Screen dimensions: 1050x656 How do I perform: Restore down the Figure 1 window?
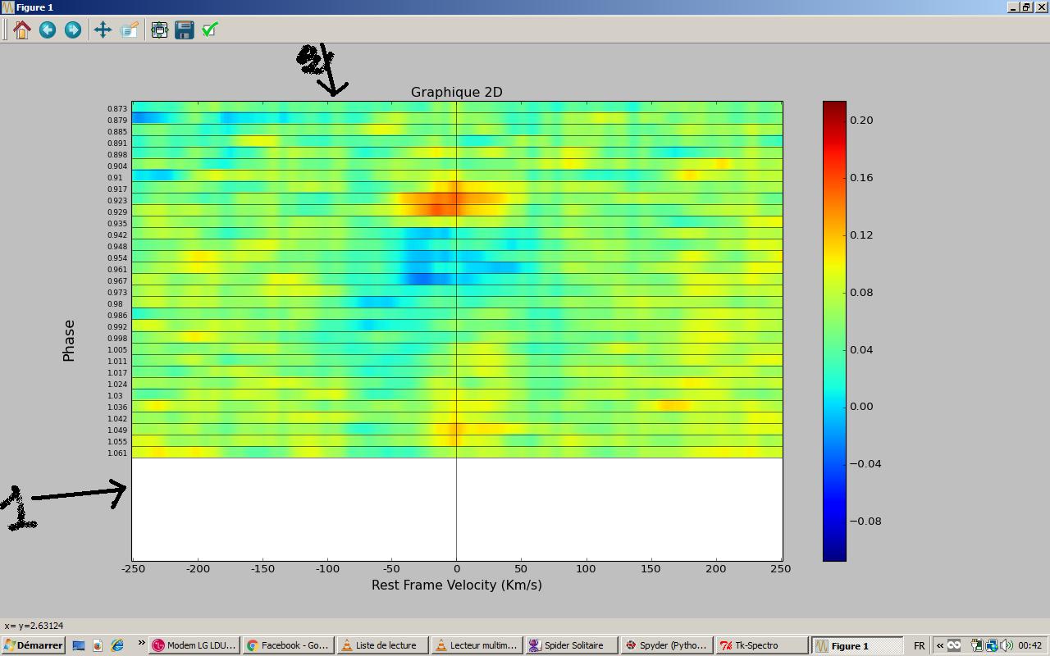click(x=1026, y=7)
